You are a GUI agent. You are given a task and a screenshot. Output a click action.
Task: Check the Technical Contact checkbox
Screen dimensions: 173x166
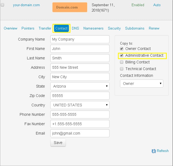(x=122, y=69)
